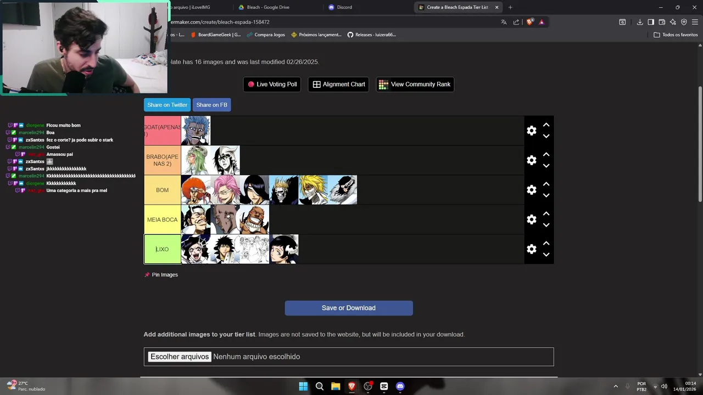Viewport: 703px width, 395px height.
Task: Move BOM tier row down with its arrow
Action: 546,195
